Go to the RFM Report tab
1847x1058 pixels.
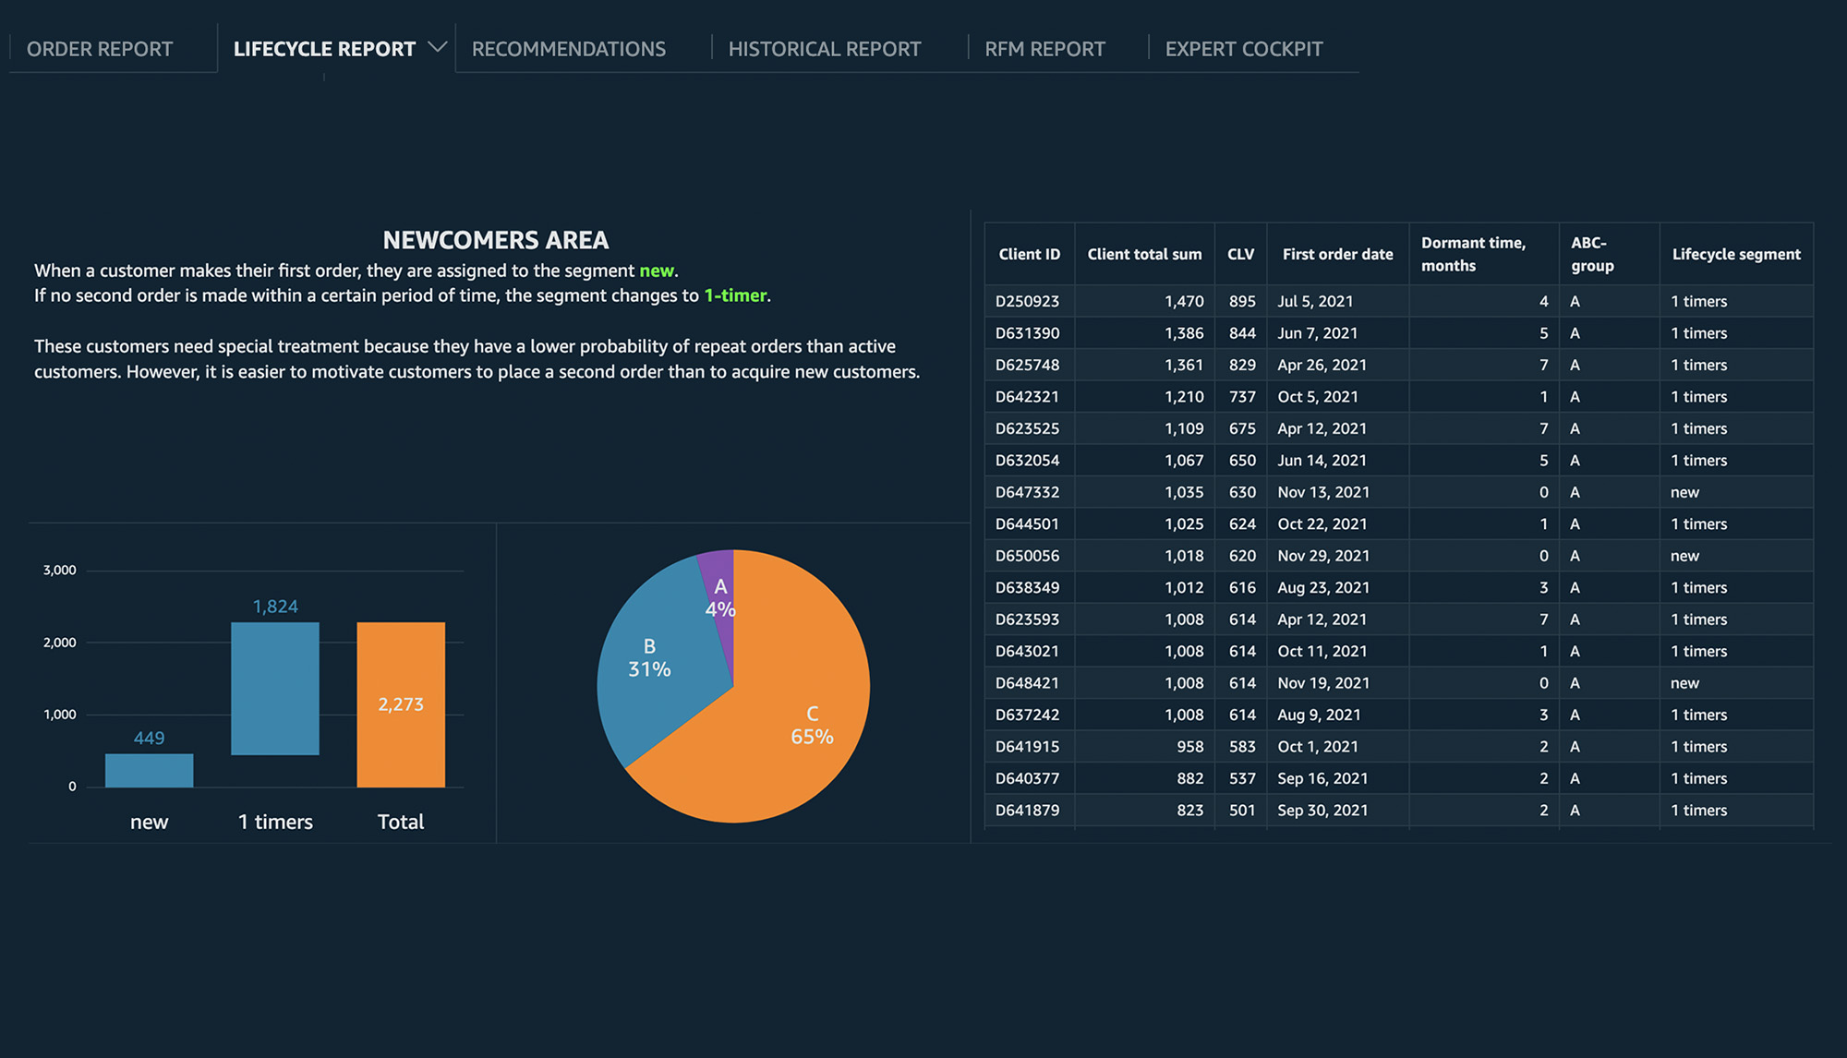click(x=1044, y=49)
